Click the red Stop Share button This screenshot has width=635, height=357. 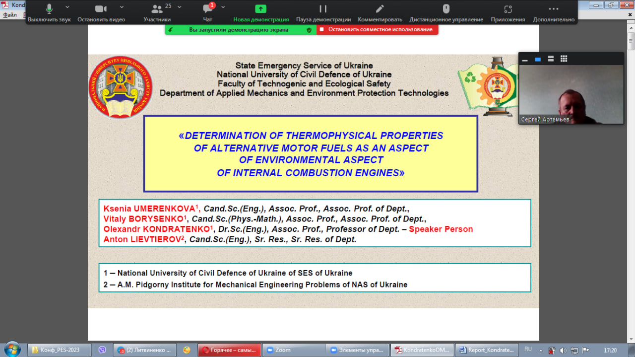click(378, 30)
